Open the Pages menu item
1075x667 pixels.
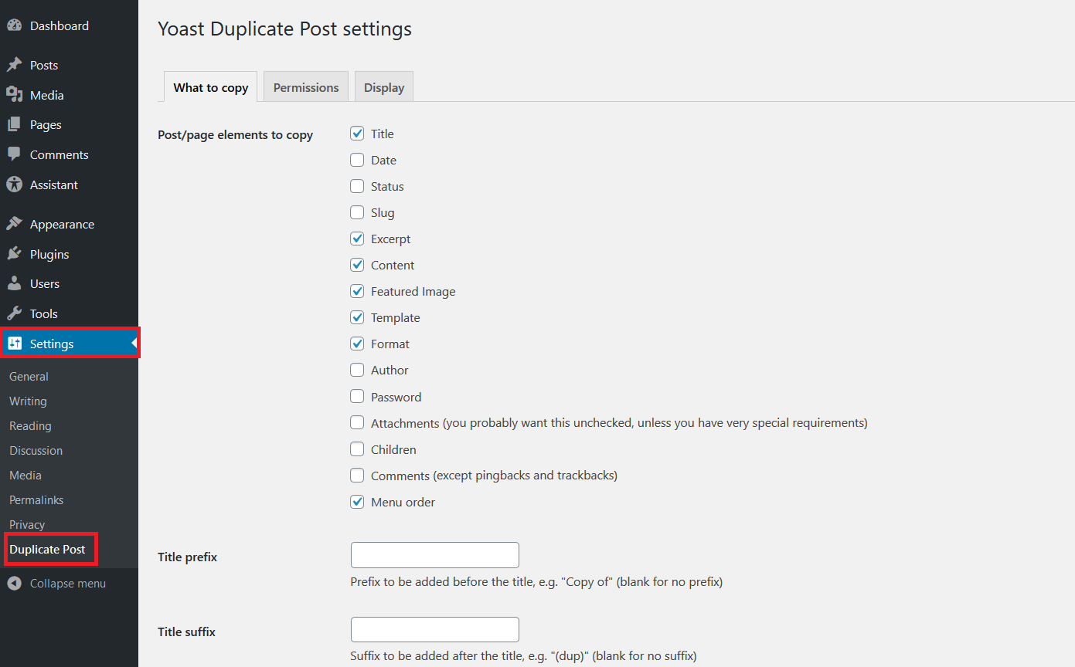[x=46, y=124]
